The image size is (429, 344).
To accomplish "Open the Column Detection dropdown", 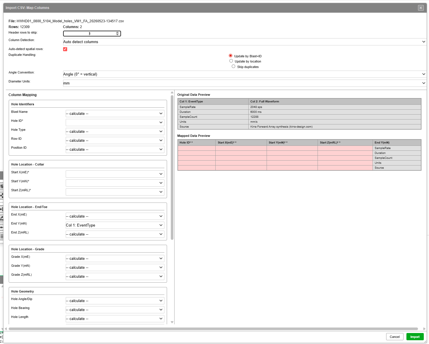I will [x=245, y=42].
